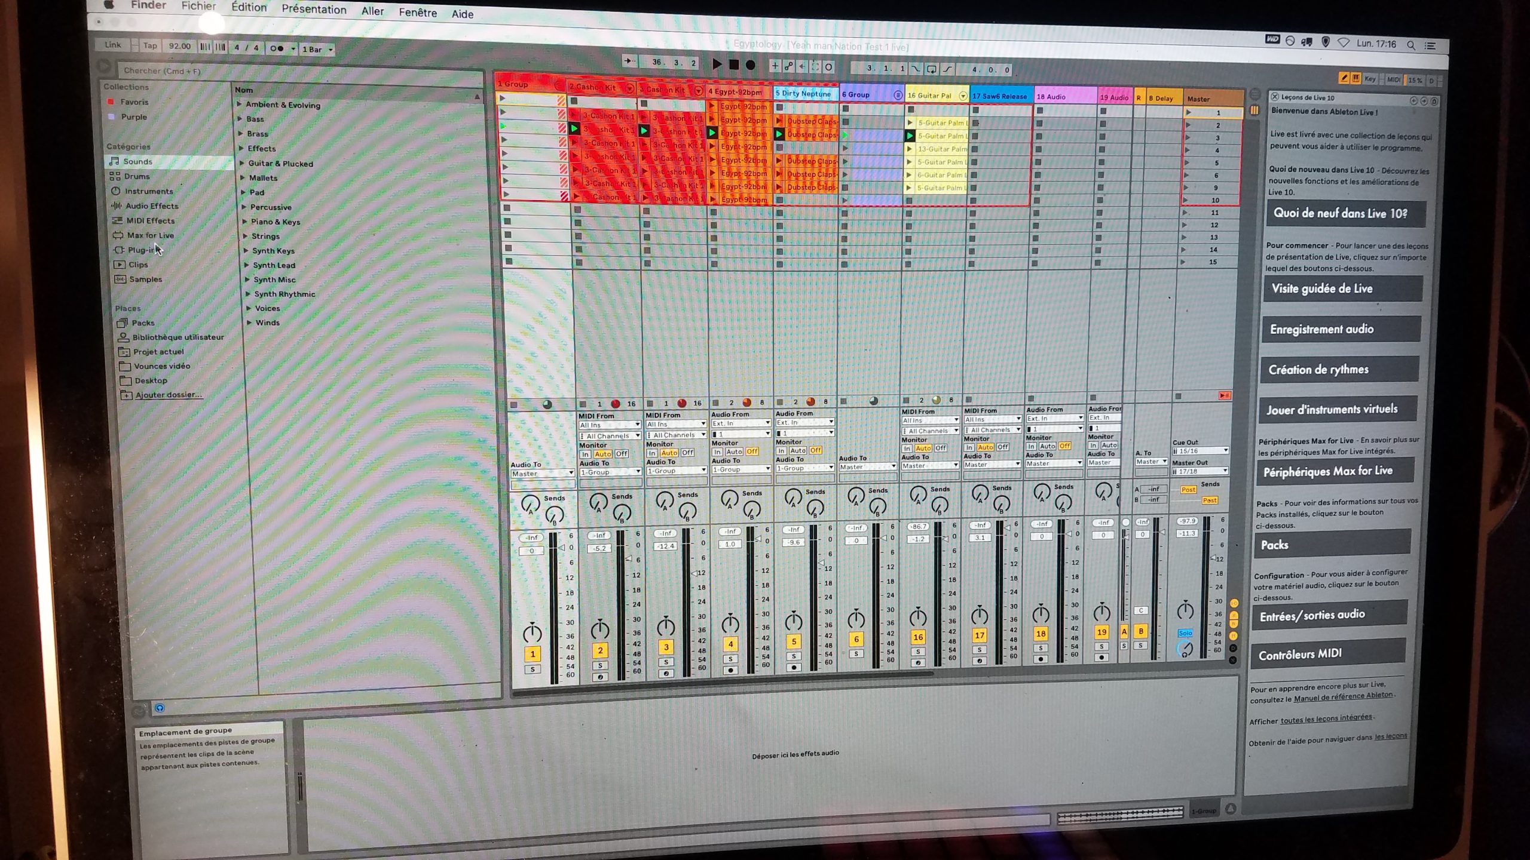This screenshot has height=860, width=1530.
Task: Start playback with the transport Play button
Action: 717,64
